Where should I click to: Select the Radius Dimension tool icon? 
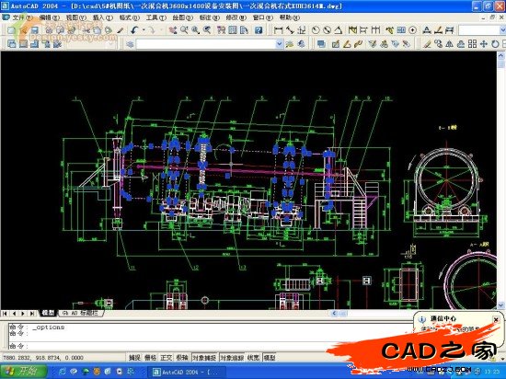point(316,30)
